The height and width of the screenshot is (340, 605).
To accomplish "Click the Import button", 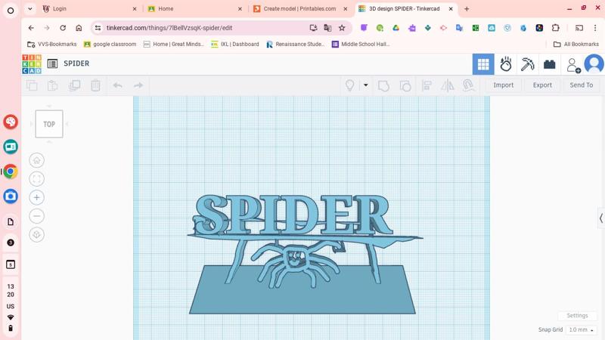I will click(x=503, y=85).
